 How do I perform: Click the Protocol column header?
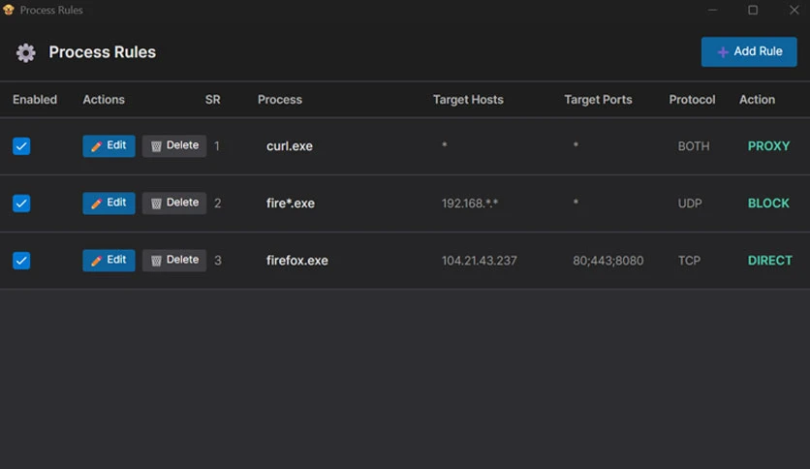click(692, 99)
